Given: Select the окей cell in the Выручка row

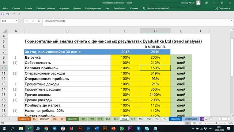Looking at the screenshot, I should pyautogui.click(x=181, y=57).
